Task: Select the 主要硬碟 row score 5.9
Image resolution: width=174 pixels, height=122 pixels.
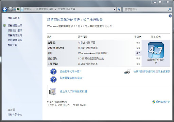Action: coord(138,64)
